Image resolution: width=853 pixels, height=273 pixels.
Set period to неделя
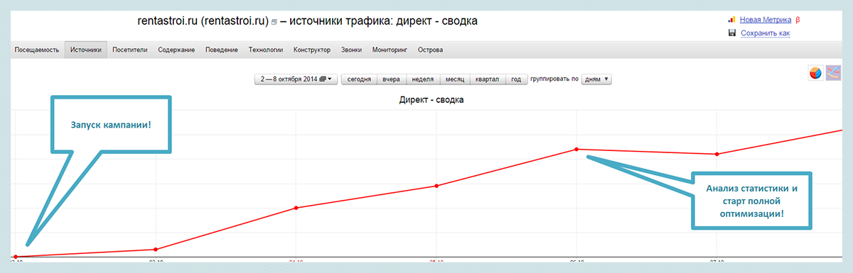pyautogui.click(x=422, y=79)
